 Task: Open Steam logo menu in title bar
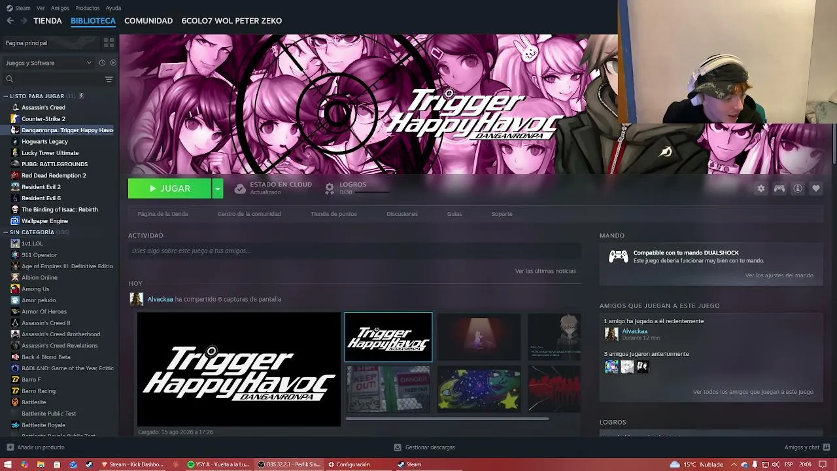(18, 8)
